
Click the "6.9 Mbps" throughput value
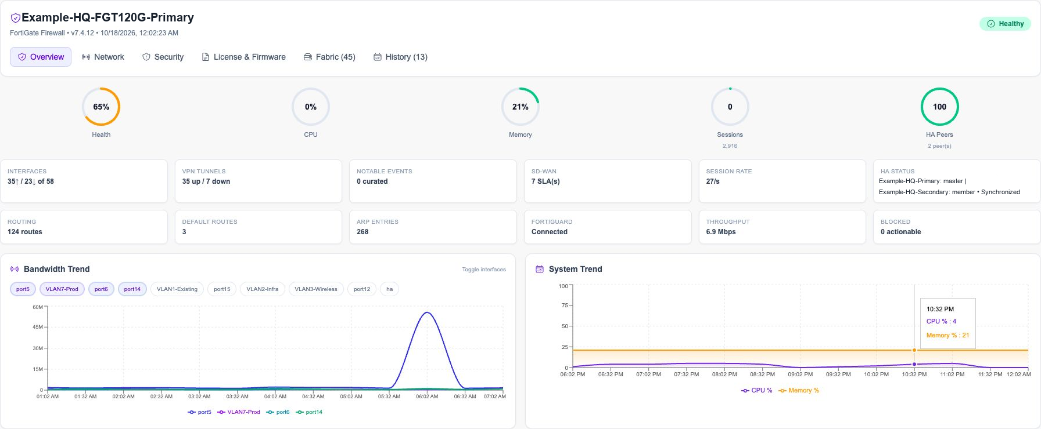pos(721,232)
